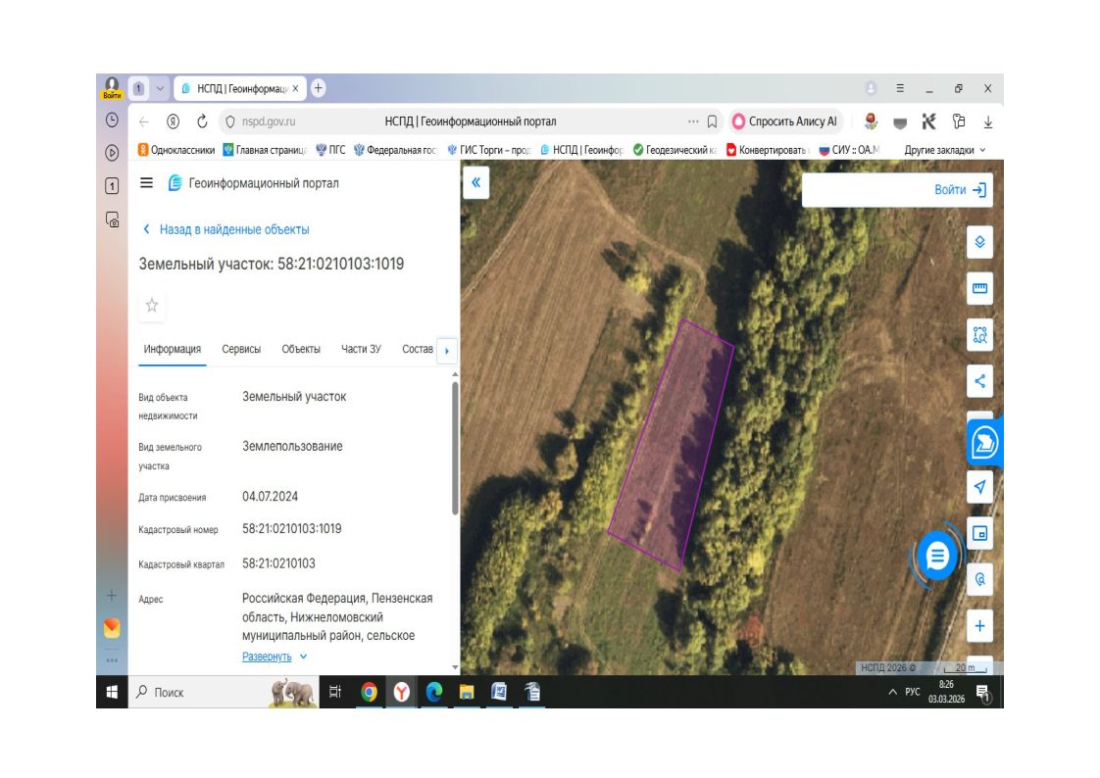Open the Части ЗУ tab
This screenshot has width=1100, height=778.
pos(361,349)
